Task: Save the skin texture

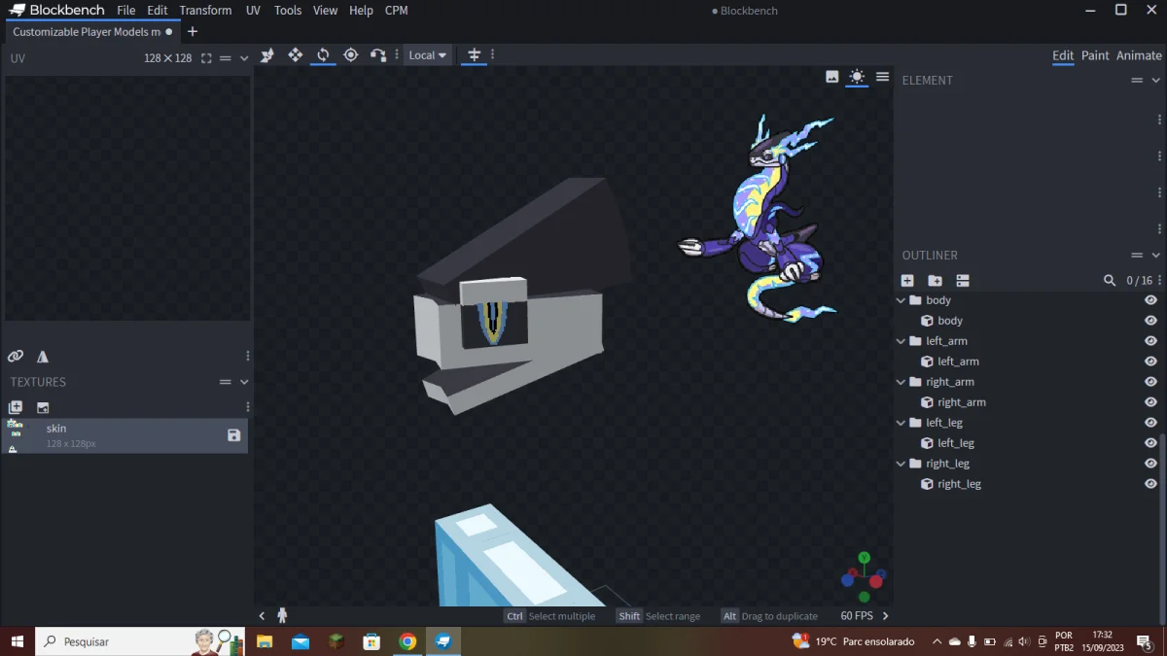Action: point(233,435)
